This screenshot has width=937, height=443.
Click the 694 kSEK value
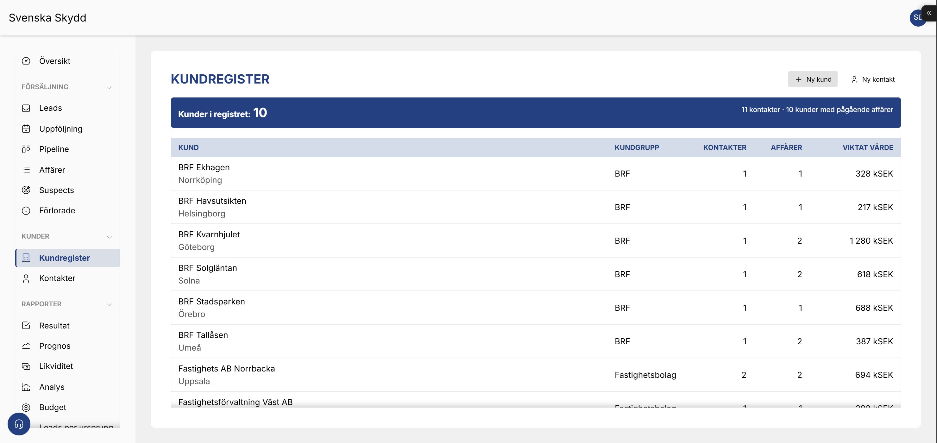click(874, 375)
